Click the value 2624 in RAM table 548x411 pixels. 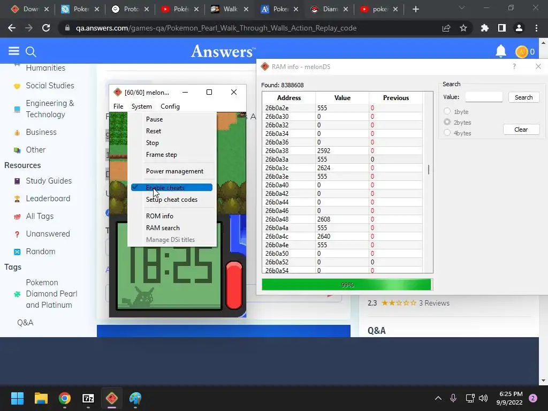click(324, 168)
